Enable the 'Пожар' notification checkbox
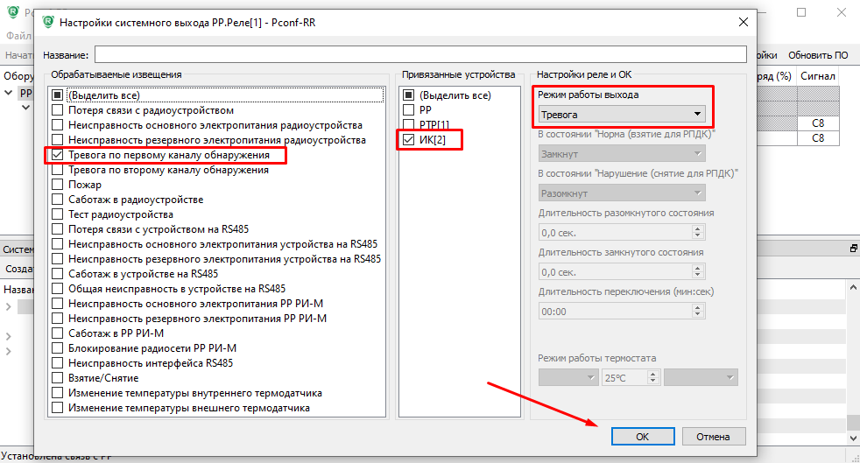The width and height of the screenshot is (860, 463). 58,185
